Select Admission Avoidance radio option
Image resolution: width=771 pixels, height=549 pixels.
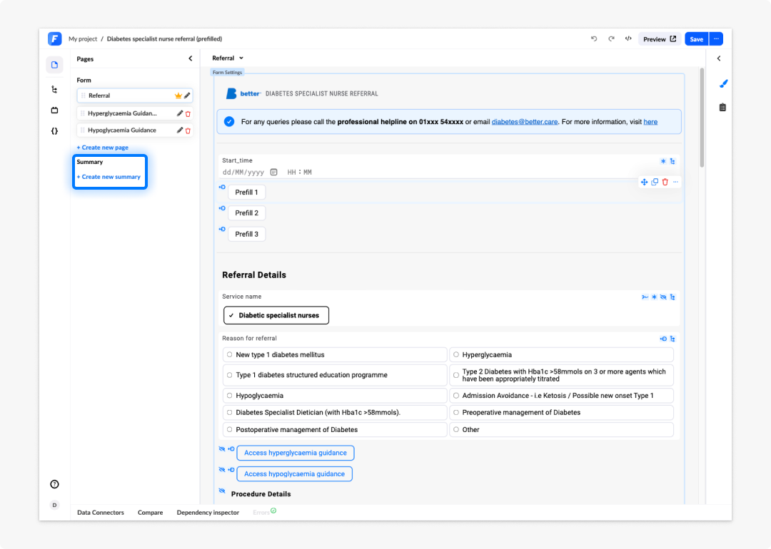(562, 395)
